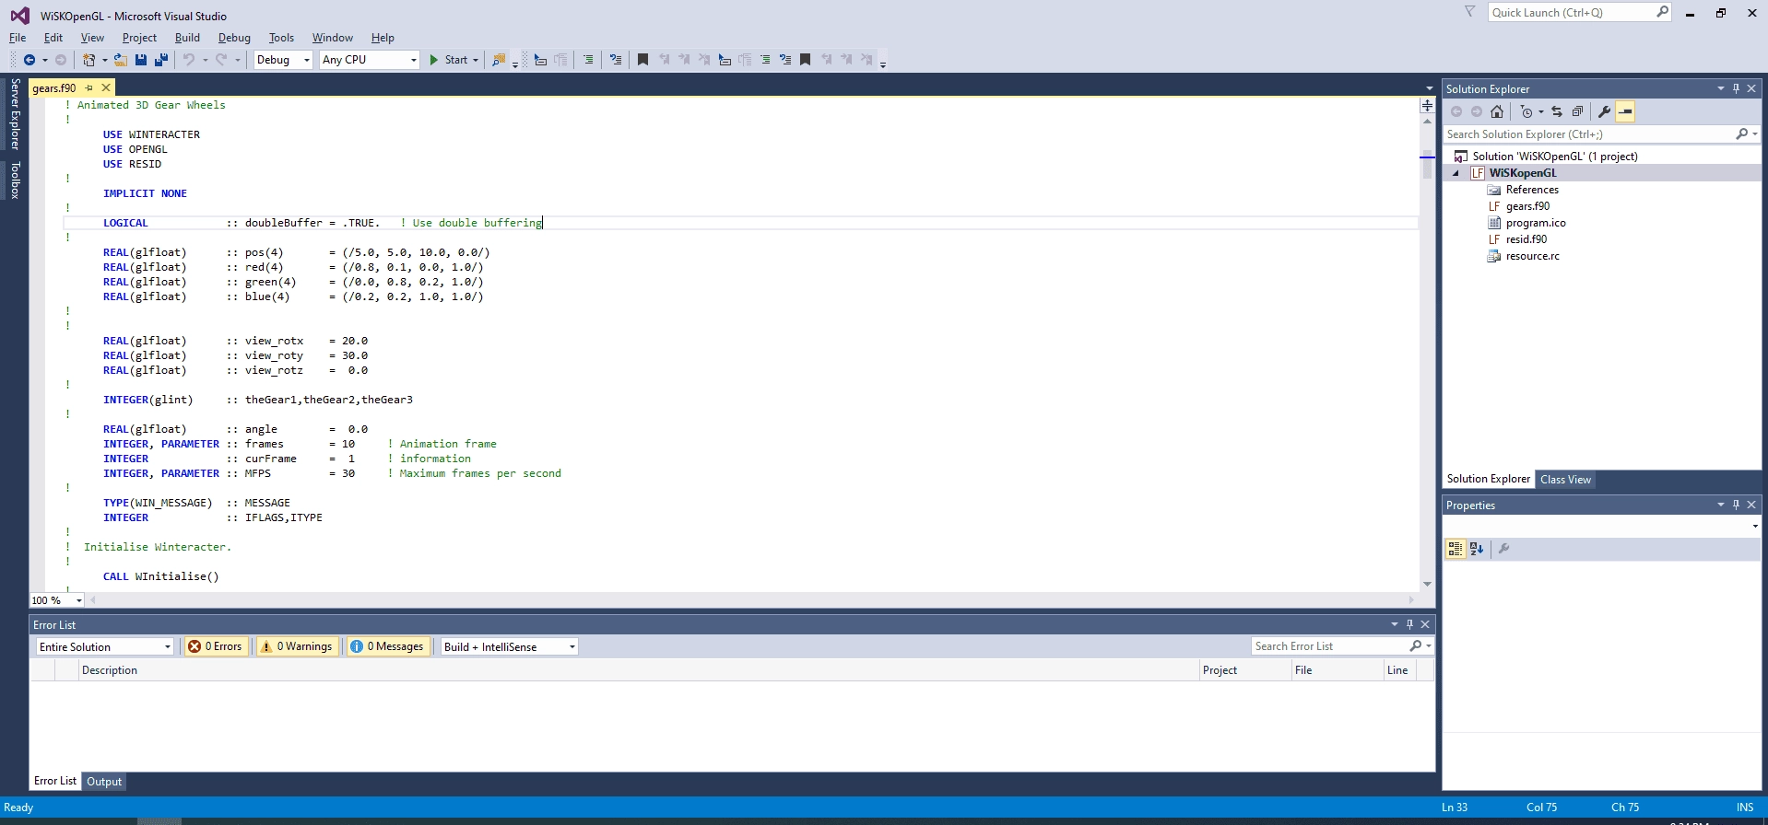The width and height of the screenshot is (1768, 825).
Task: Close the gears.f90 editor tab
Action: tap(106, 87)
